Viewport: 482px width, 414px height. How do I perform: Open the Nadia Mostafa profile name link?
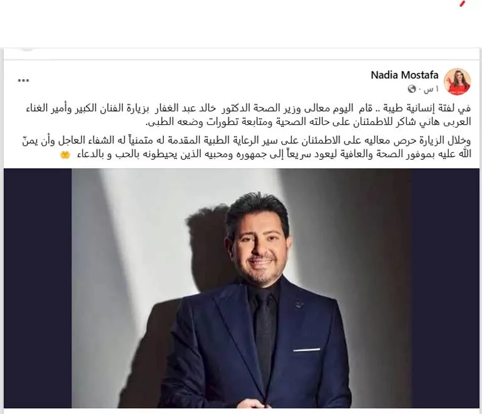click(405, 75)
